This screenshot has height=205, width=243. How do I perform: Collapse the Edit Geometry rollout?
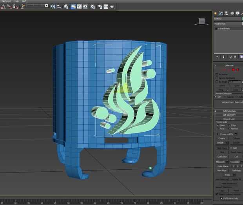point(229,115)
